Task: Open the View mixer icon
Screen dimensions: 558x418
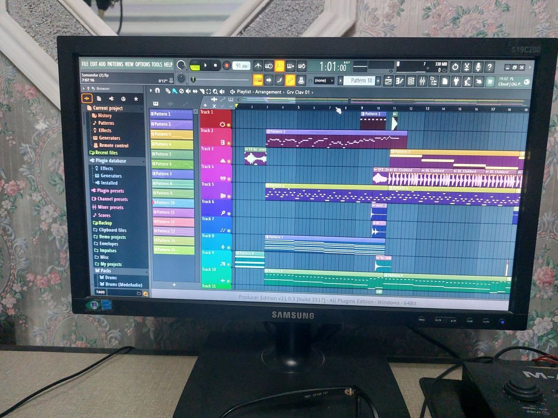Action: click(422, 81)
